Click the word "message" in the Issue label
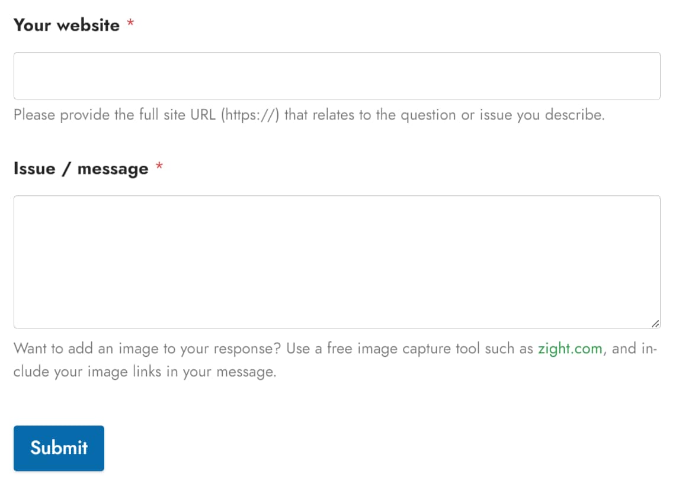The height and width of the screenshot is (487, 676). pyautogui.click(x=113, y=169)
